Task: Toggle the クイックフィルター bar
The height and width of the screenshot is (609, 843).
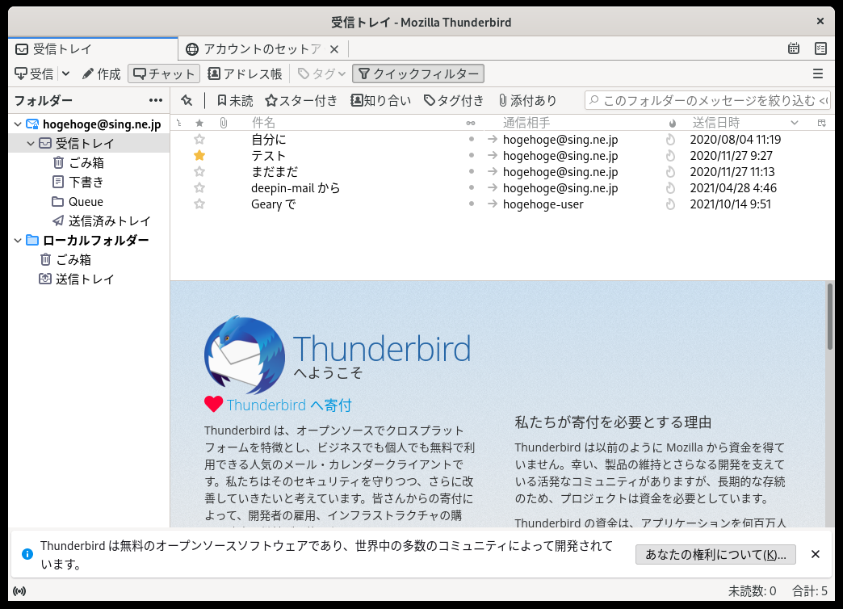Action: [x=418, y=73]
